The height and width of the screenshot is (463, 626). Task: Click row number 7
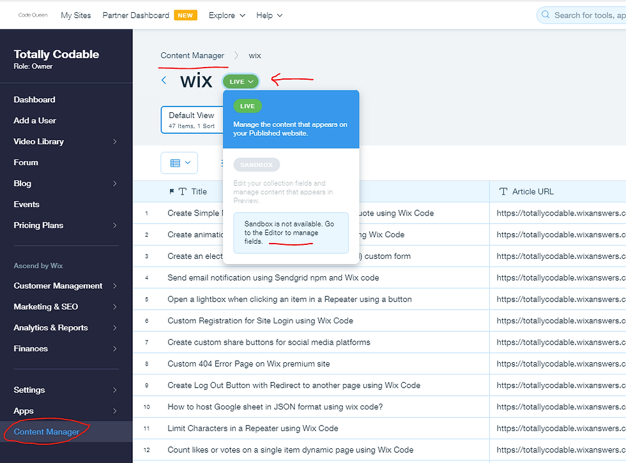tap(146, 342)
